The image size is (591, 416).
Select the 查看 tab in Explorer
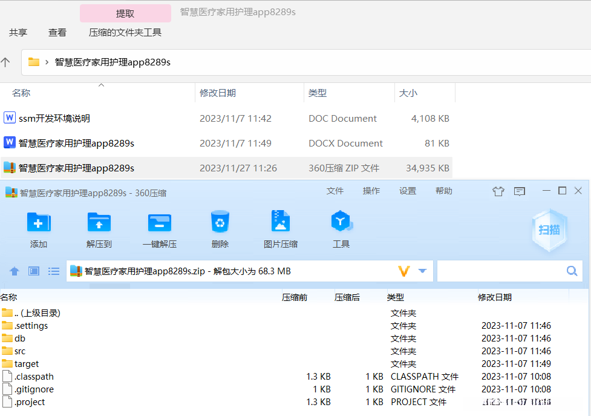pos(57,33)
